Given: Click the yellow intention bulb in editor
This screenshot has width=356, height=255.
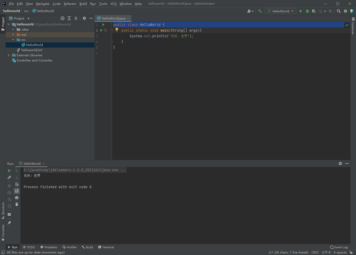Looking at the screenshot, I should [x=117, y=30].
